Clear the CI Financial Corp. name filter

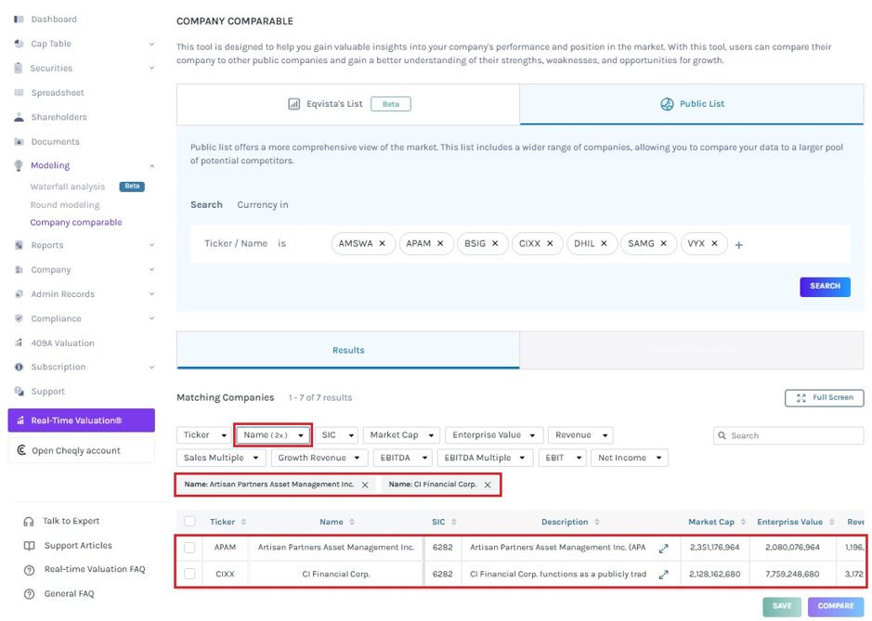click(488, 485)
